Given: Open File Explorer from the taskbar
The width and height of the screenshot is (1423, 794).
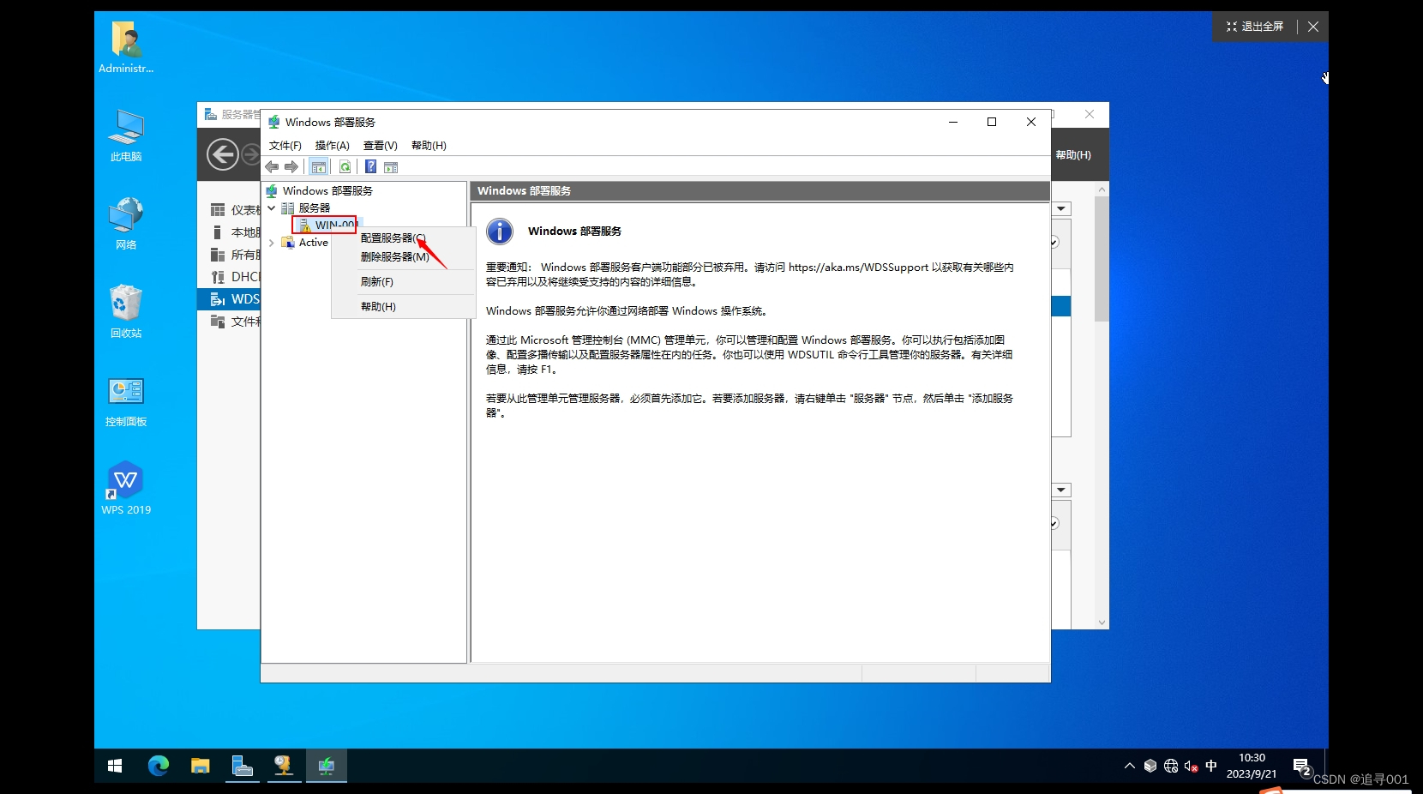Looking at the screenshot, I should pos(201,766).
